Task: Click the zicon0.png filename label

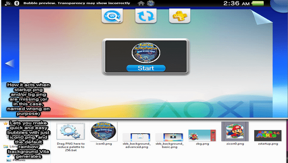Action: pyautogui.click(x=235, y=144)
